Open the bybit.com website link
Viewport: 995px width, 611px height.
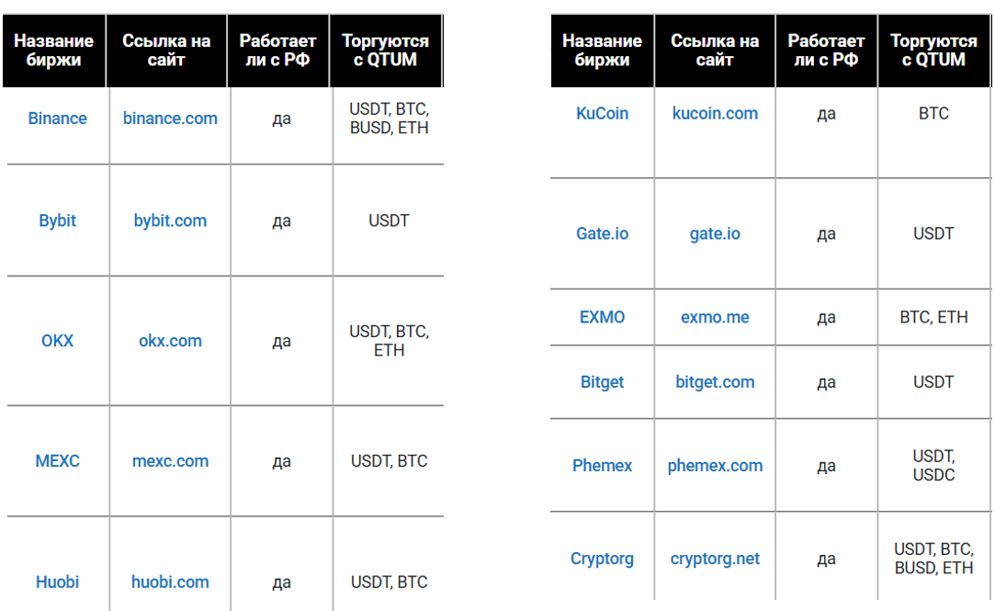pos(170,221)
